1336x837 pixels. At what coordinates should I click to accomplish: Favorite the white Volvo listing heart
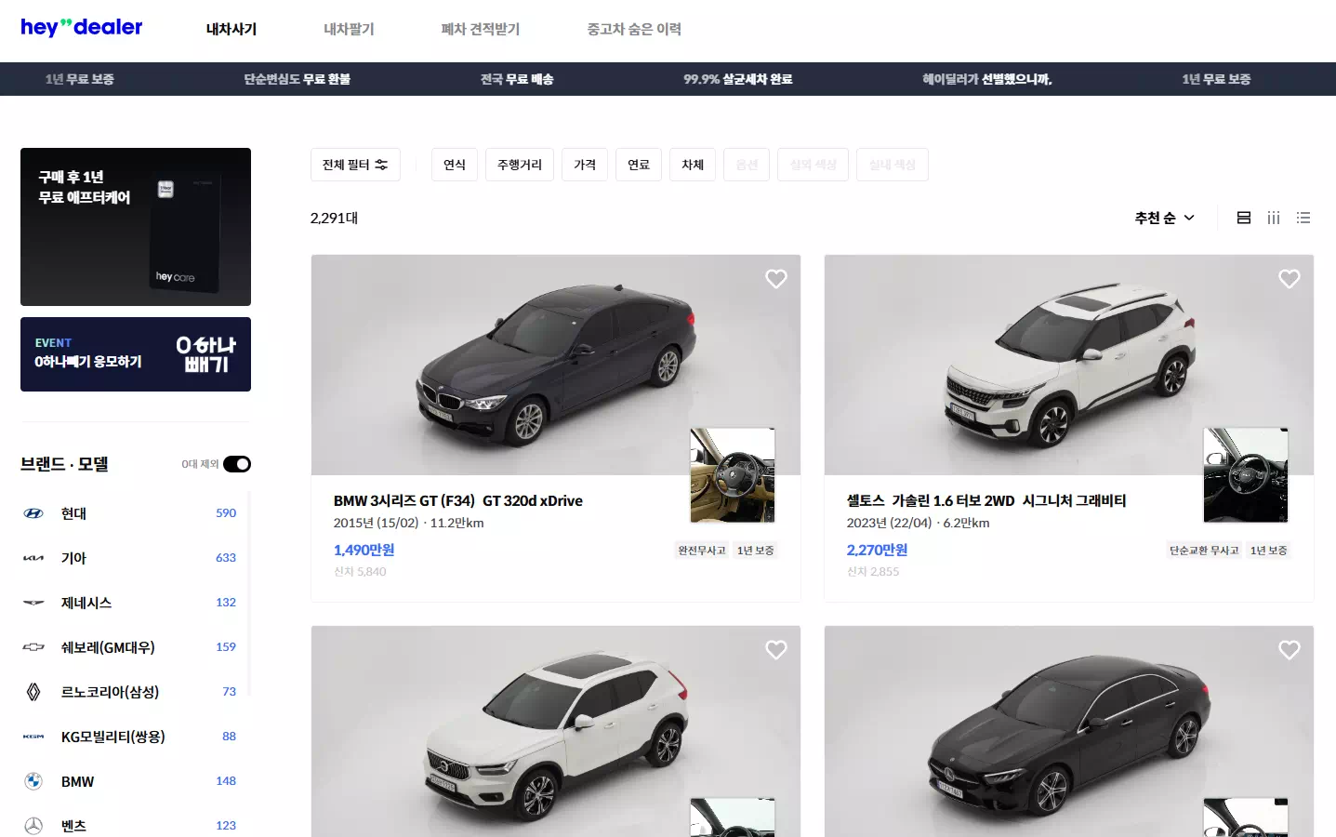(776, 650)
